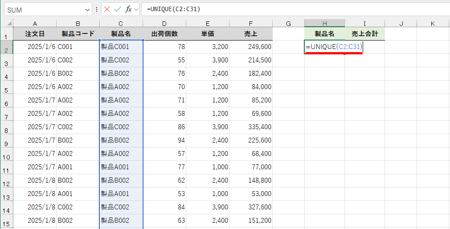
Task: Click the 売上 header in column F
Action: 251,34
